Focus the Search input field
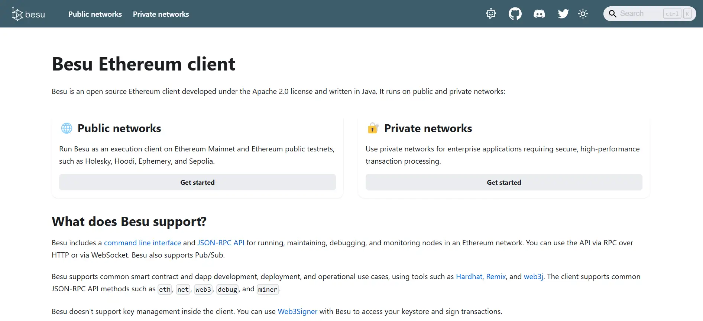The height and width of the screenshot is (321, 703). (640, 14)
